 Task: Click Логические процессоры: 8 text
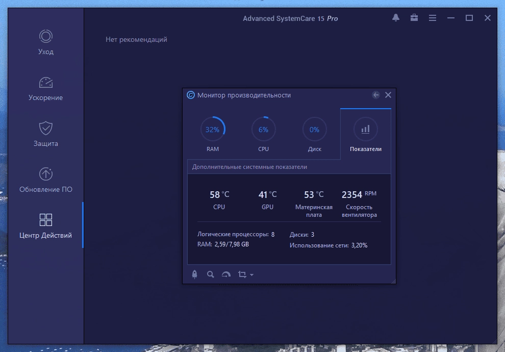coord(236,234)
